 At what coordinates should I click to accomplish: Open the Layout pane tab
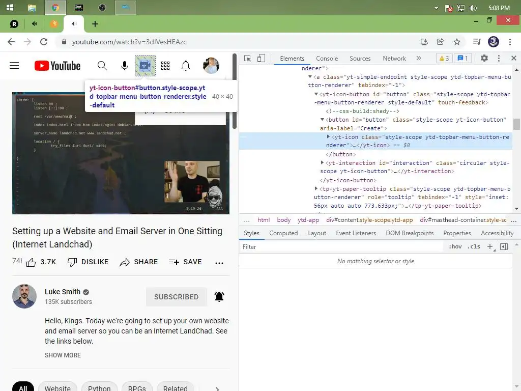[x=317, y=233]
